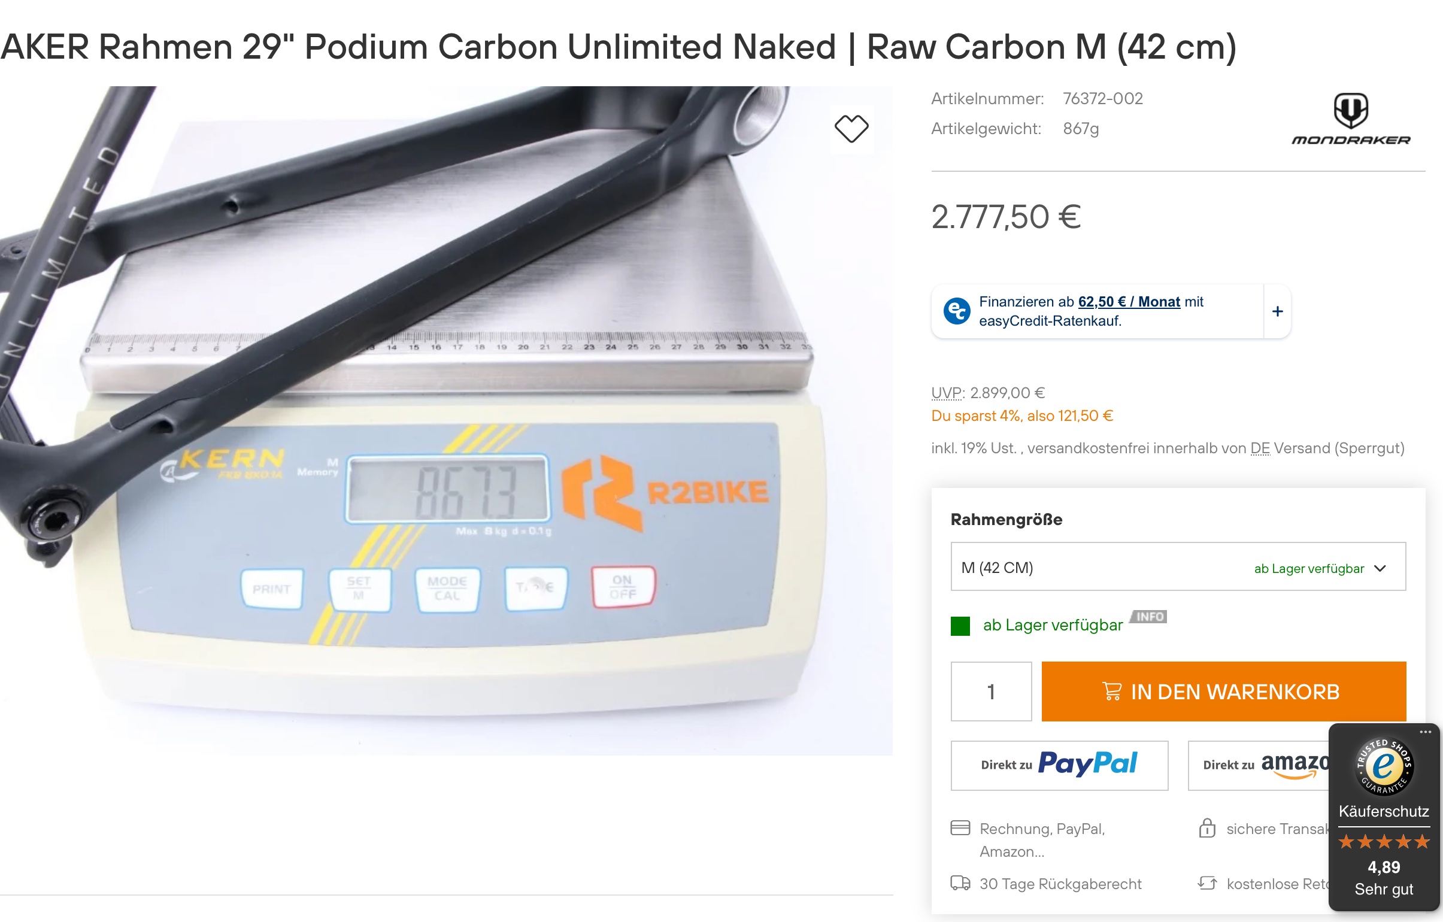Open Trusted Shops widget options dots
Screen dimensions: 1443x922
coord(1425,732)
